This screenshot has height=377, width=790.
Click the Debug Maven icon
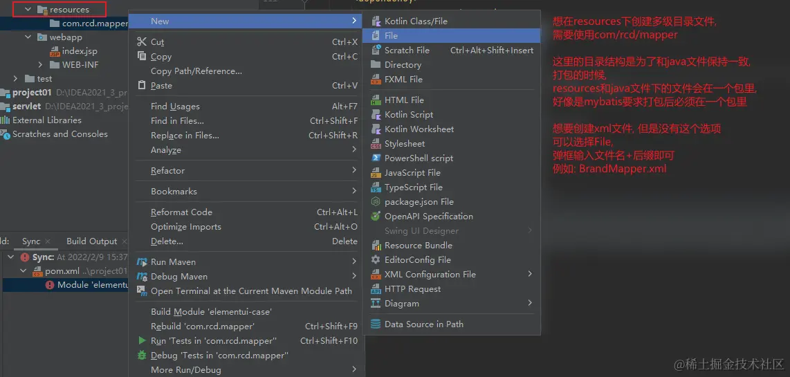(x=142, y=276)
